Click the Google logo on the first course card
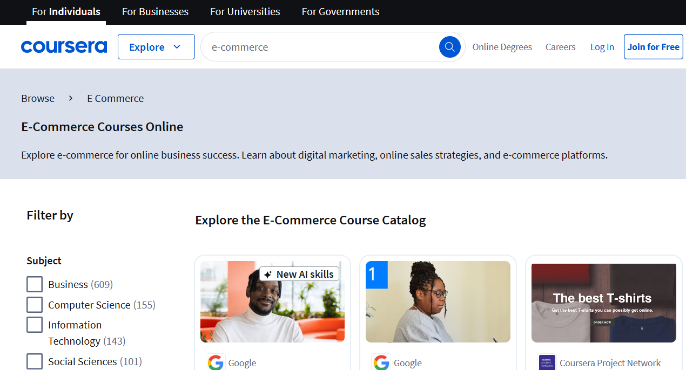Screen dimensions: 686x370 [216, 362]
